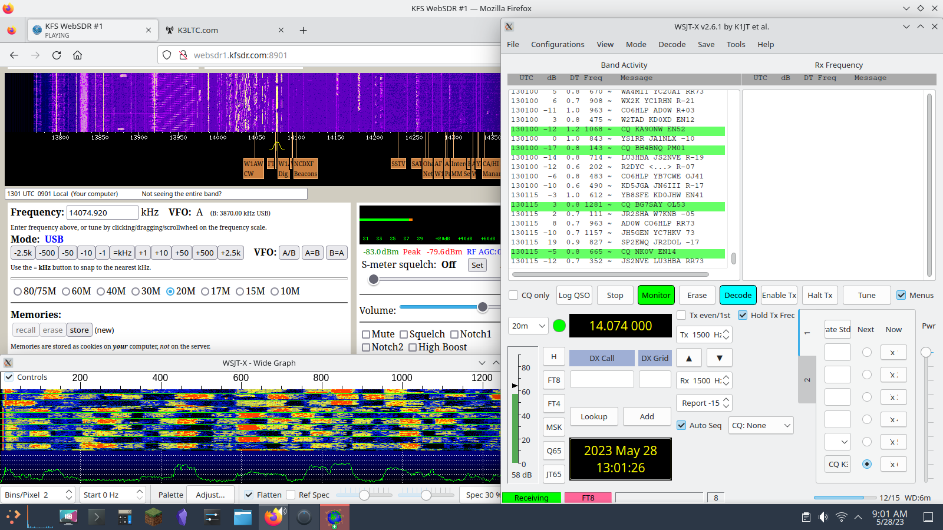Image resolution: width=943 pixels, height=530 pixels.
Task: Open the Spec 30% spinner control
Action: click(x=480, y=495)
